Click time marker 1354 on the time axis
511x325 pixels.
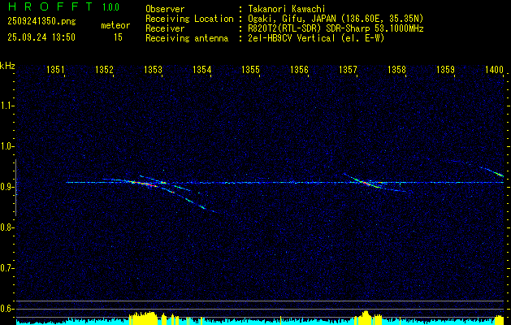[202, 70]
